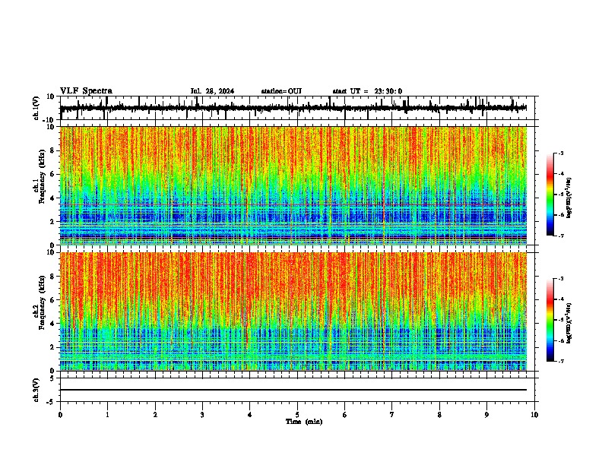Click the "10" tick on the Time axis
The image size is (602, 465).
click(534, 415)
